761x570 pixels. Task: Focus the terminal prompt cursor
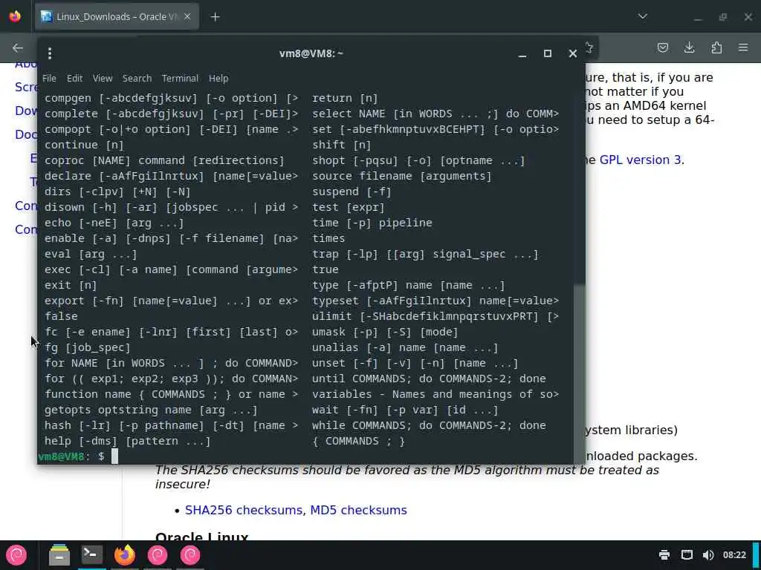tap(114, 456)
